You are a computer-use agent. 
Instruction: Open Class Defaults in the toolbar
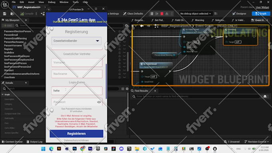coord(133,14)
